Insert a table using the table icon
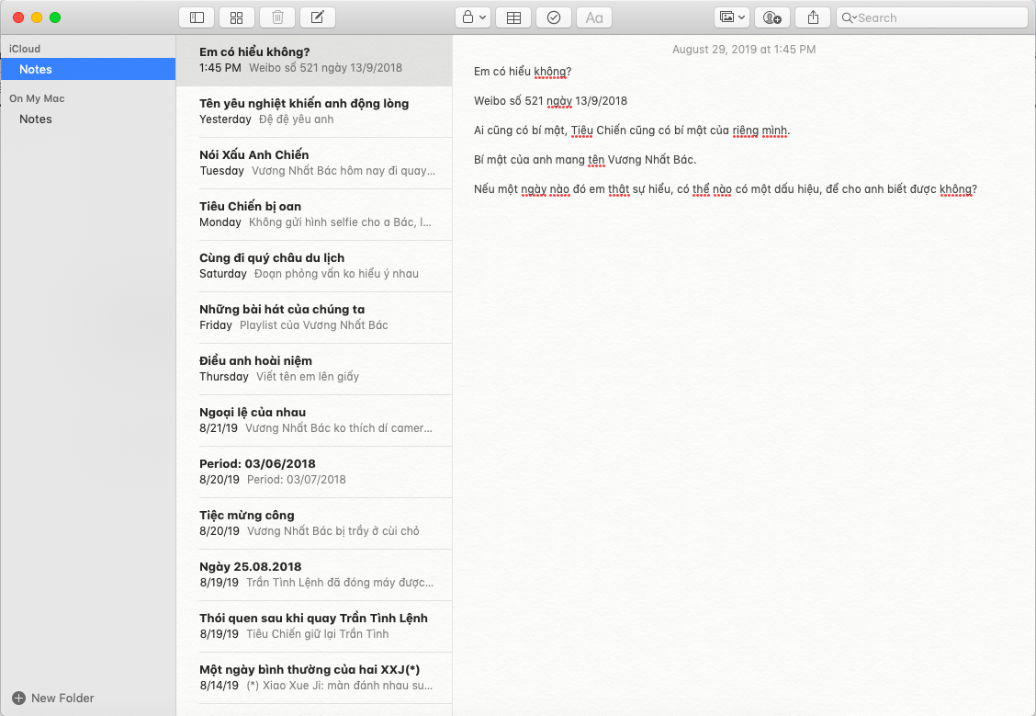The height and width of the screenshot is (716, 1036). [x=513, y=17]
